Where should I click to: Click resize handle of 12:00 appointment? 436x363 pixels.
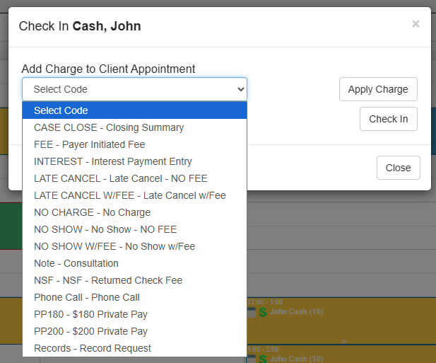pos(344,341)
